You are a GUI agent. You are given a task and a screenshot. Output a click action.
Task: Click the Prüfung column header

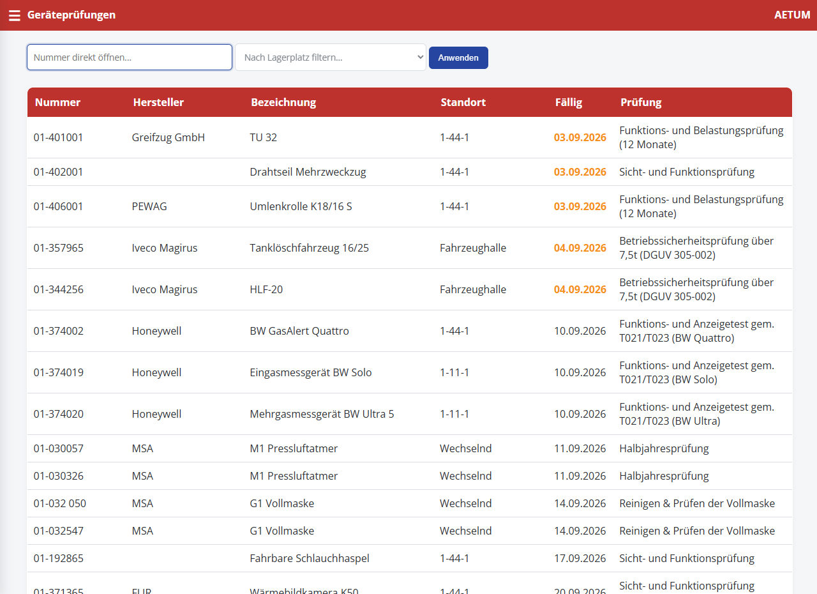(641, 102)
